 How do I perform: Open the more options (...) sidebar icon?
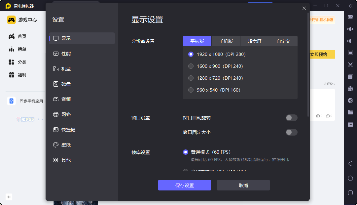coord(350,124)
